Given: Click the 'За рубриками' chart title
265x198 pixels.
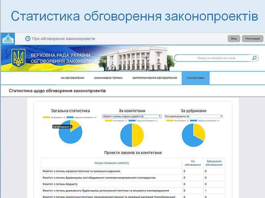Looking at the screenshot, I should pos(194,111).
